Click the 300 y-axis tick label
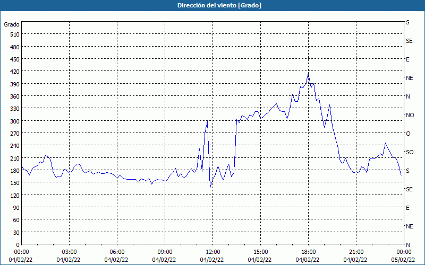 15,121
